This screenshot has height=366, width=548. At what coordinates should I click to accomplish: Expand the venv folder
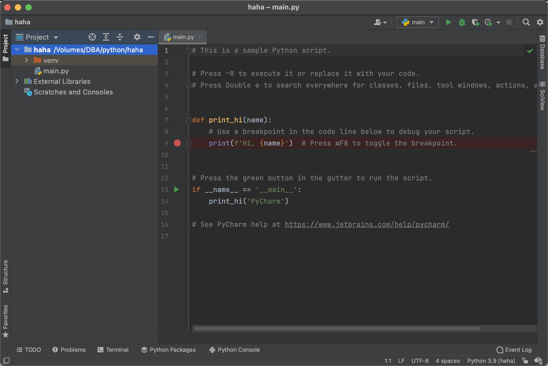[x=26, y=60]
